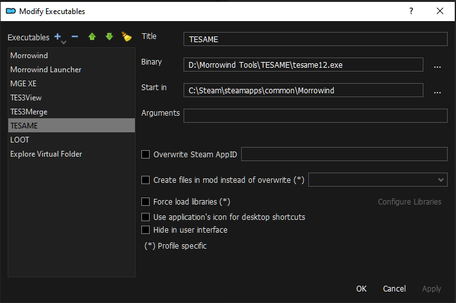Toggle Create files in mod checkbox
This screenshot has width=456, height=303.
click(146, 180)
